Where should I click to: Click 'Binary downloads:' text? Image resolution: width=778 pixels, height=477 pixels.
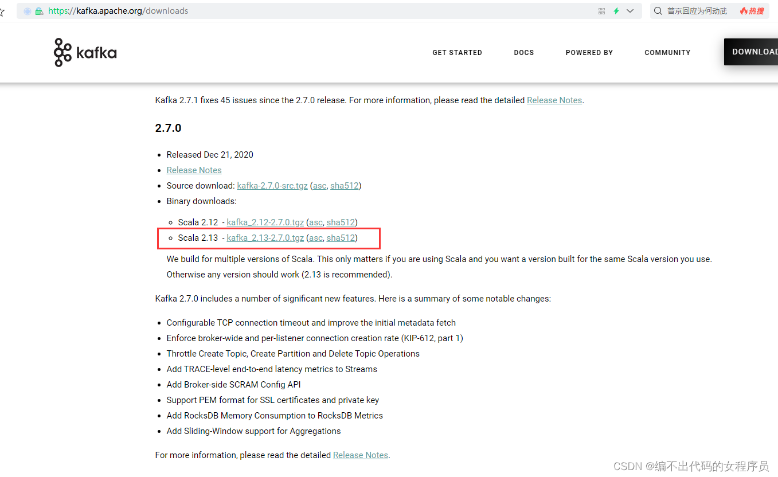(x=201, y=201)
